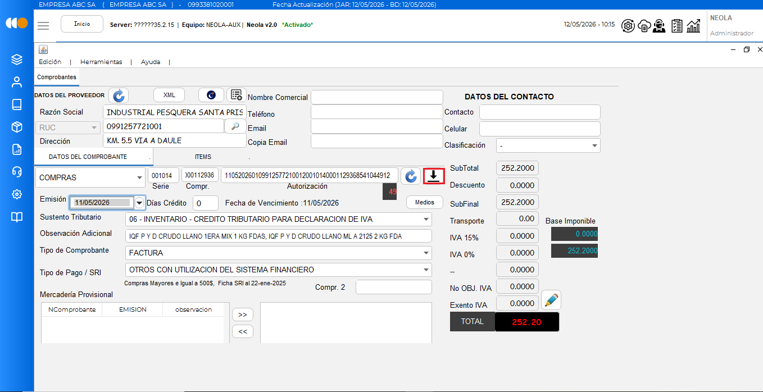
Task: Click the Días Crédito input field
Action: [206, 203]
